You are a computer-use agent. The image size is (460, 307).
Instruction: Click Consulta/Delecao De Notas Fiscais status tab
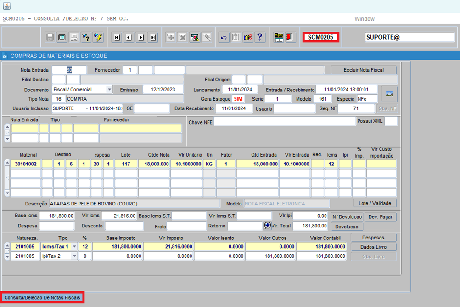point(42,298)
